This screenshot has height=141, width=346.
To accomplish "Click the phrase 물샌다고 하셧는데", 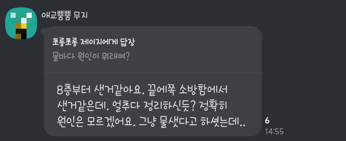I will (202, 124).
